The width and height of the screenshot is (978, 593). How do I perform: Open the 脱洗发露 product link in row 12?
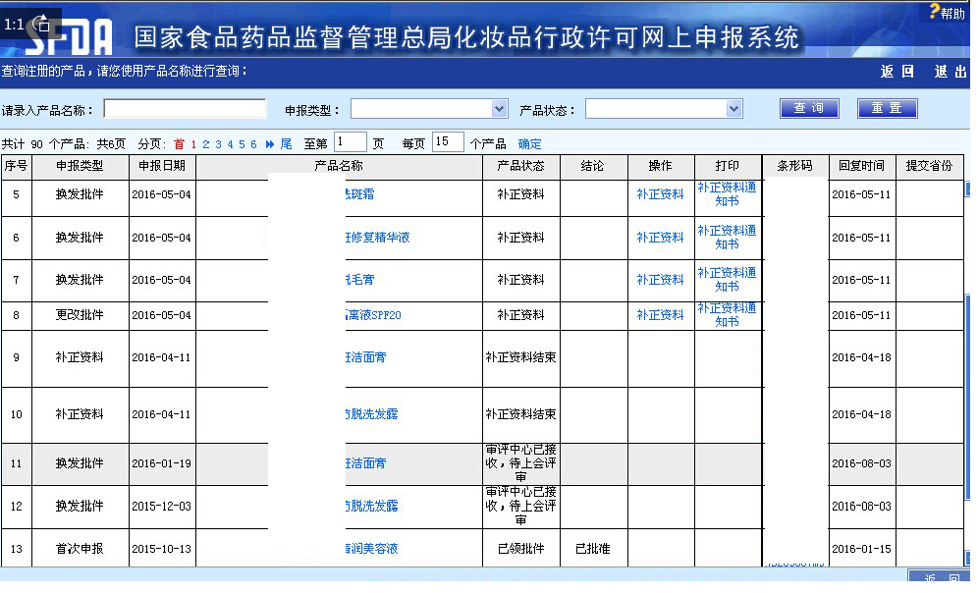click(372, 507)
